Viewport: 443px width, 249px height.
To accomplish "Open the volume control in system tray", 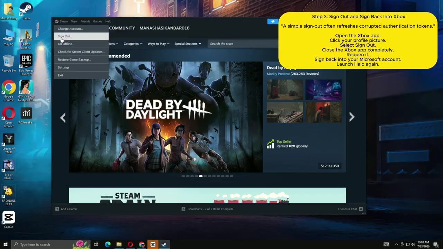I will [413, 245].
